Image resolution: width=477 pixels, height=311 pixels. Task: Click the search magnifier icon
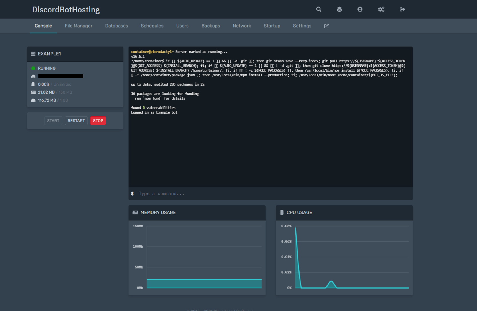click(x=318, y=9)
